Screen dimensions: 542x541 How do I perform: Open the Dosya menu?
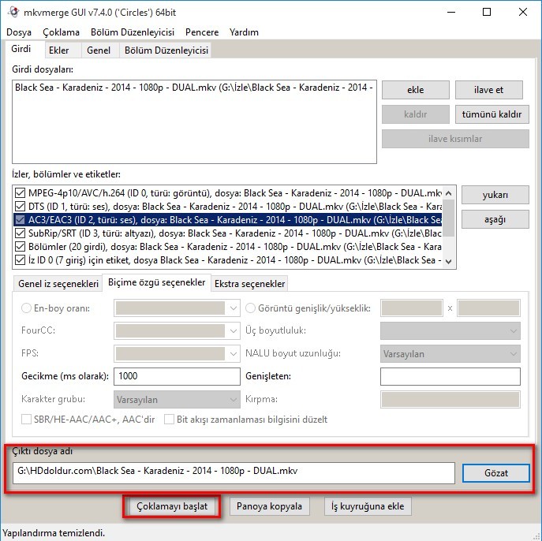20,32
